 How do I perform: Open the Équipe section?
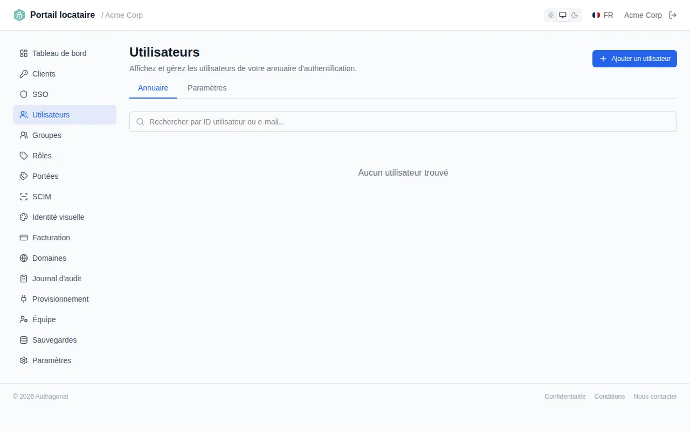[x=65, y=319]
